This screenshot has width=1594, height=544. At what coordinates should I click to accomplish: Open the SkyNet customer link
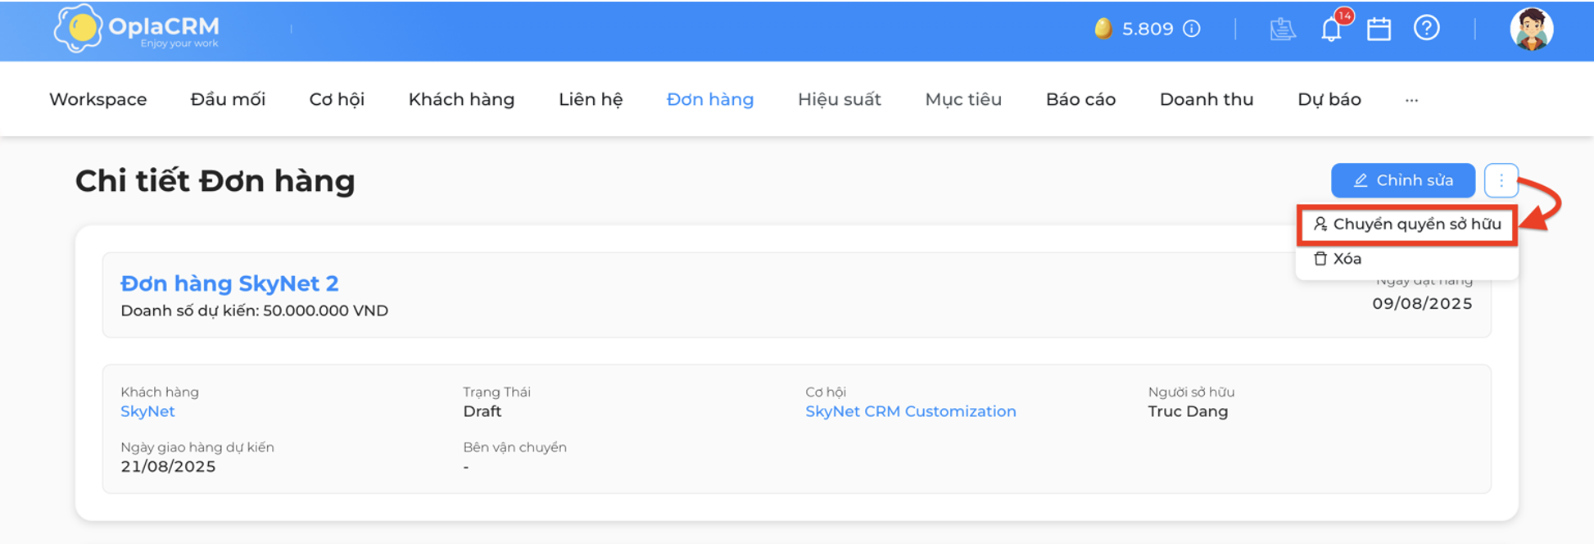147,411
